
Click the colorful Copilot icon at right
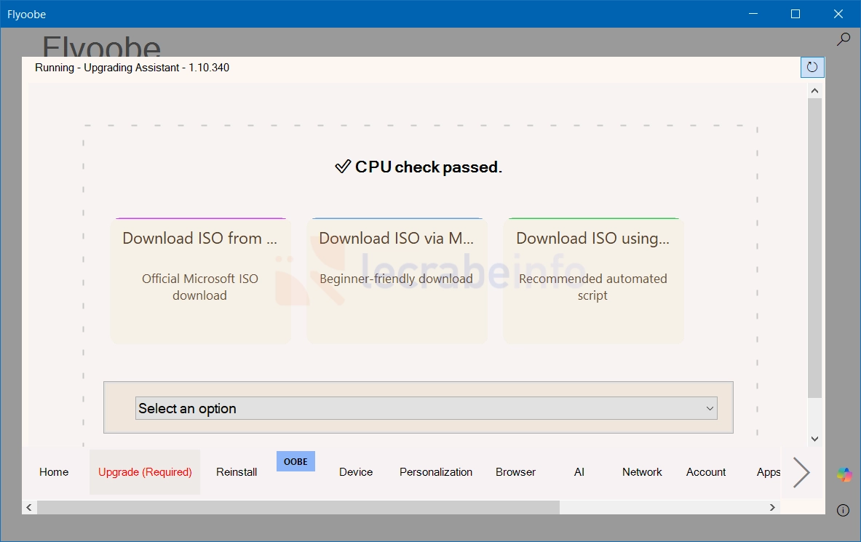point(844,474)
